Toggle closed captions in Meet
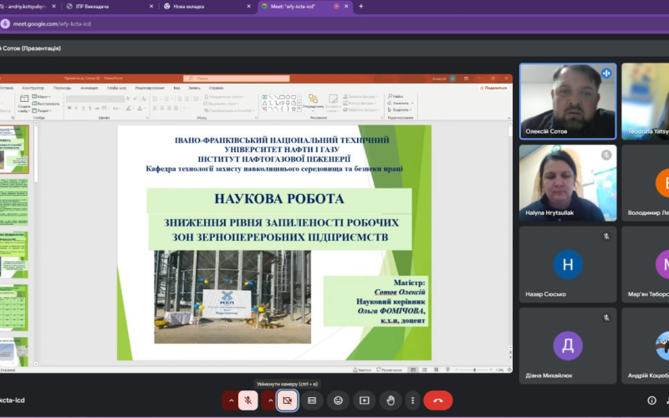The image size is (669, 418). point(312,400)
